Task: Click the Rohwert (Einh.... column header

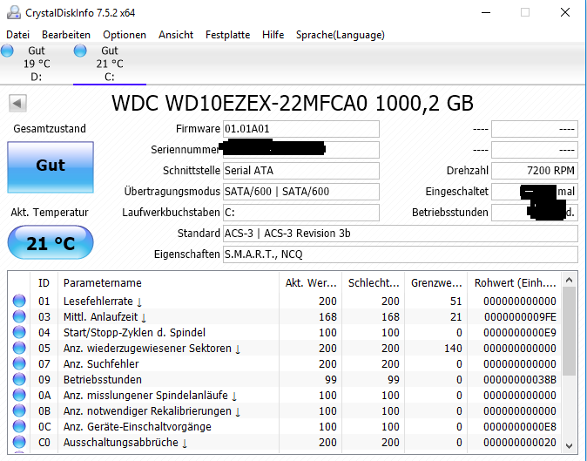Action: click(515, 282)
